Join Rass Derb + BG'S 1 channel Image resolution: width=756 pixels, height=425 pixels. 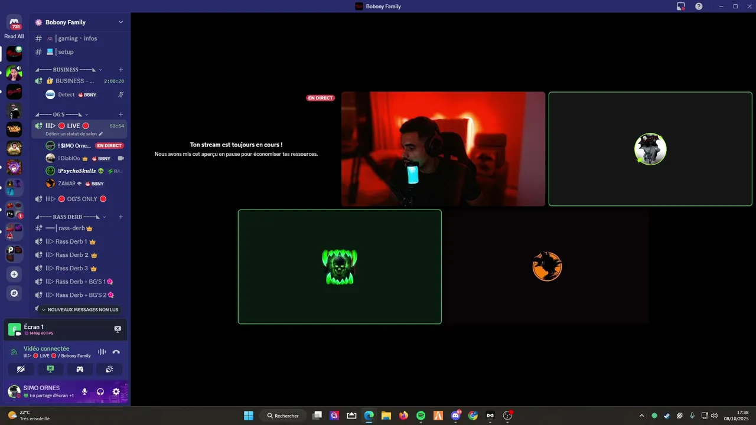click(x=79, y=282)
